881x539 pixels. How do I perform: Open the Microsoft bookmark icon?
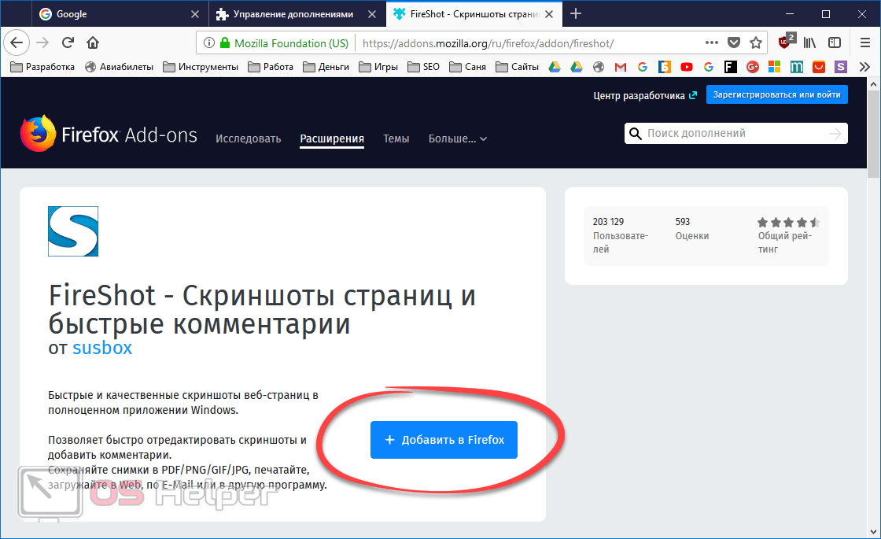[774, 67]
